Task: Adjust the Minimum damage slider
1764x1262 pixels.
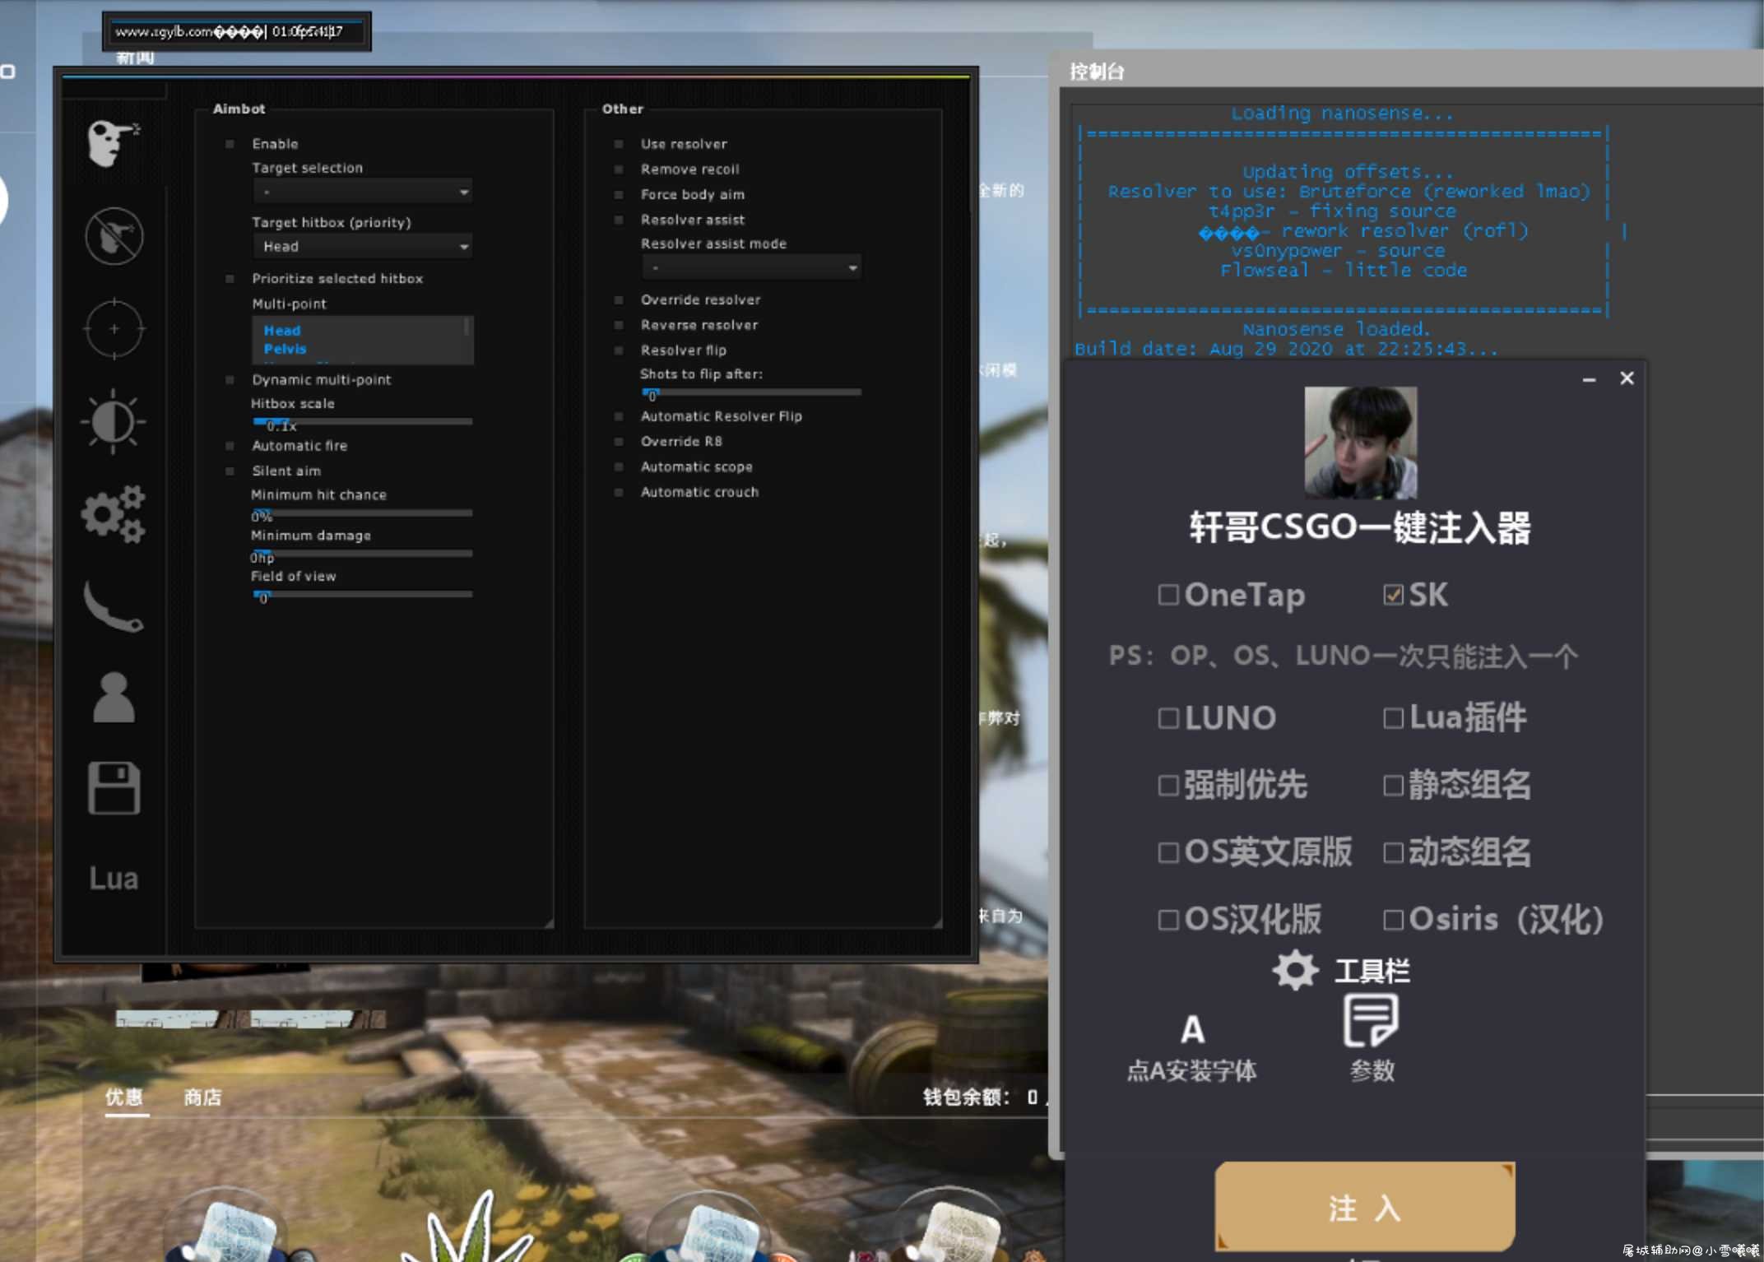Action: pos(363,553)
